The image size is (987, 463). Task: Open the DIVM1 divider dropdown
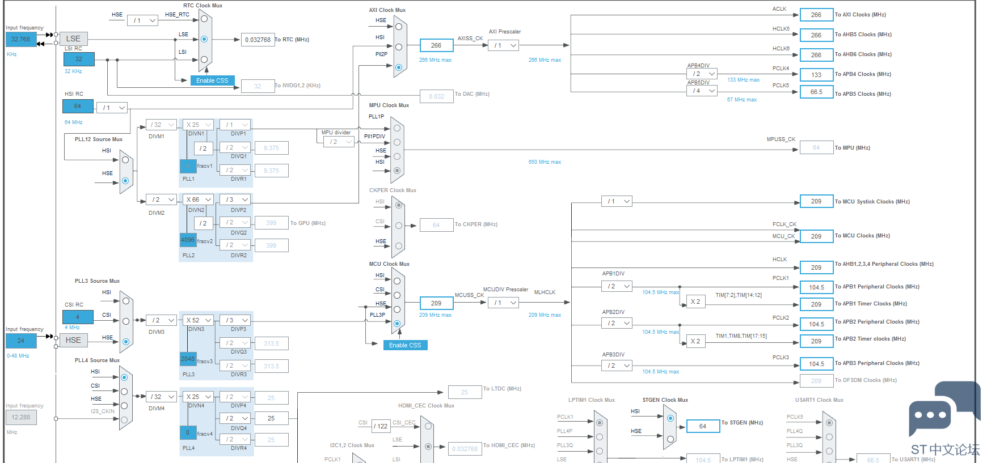162,125
